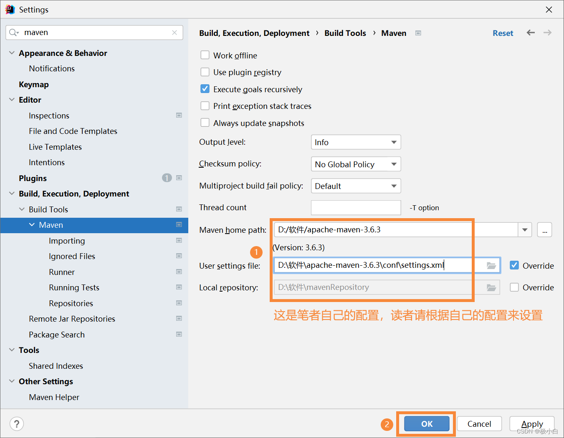The image size is (564, 438).
Task: Click the Apply button
Action: pyautogui.click(x=532, y=424)
